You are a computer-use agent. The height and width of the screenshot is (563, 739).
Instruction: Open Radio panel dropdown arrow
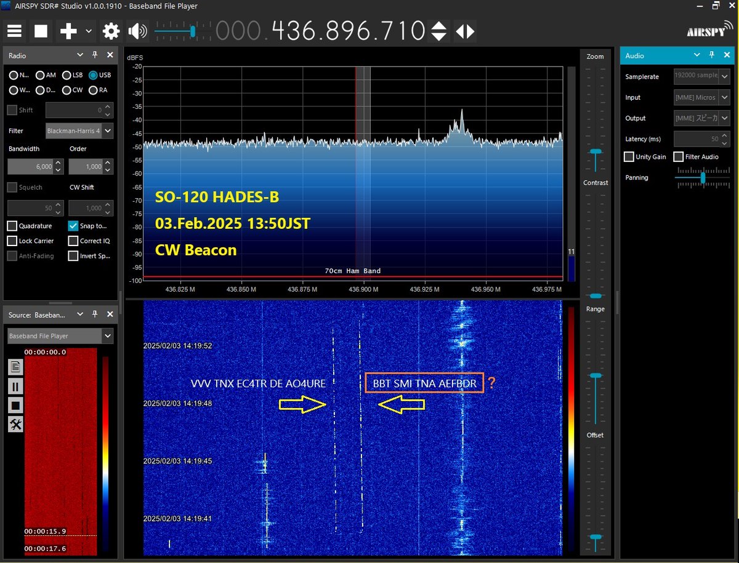(x=79, y=55)
